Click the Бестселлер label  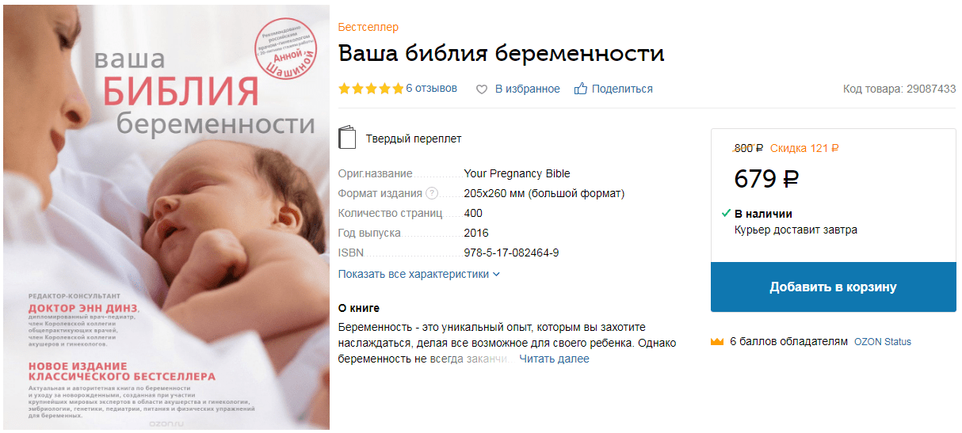[x=368, y=28]
